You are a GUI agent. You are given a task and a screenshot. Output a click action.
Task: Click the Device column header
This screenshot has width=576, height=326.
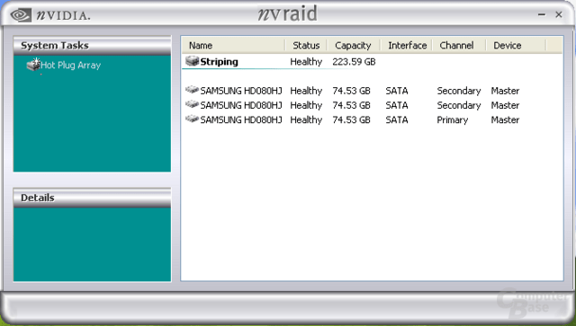[x=516, y=46]
